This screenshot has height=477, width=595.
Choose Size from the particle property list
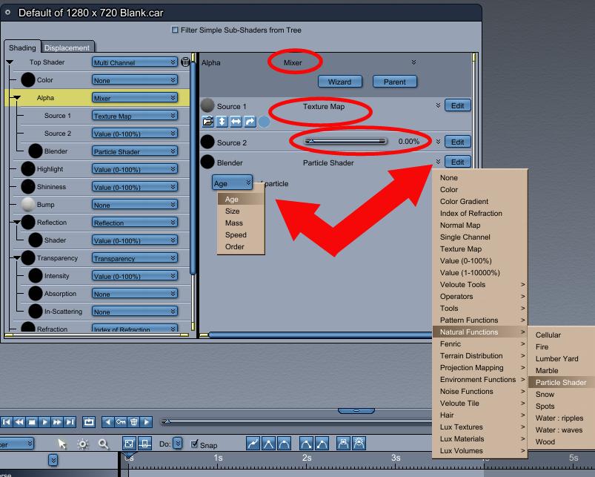click(241, 211)
